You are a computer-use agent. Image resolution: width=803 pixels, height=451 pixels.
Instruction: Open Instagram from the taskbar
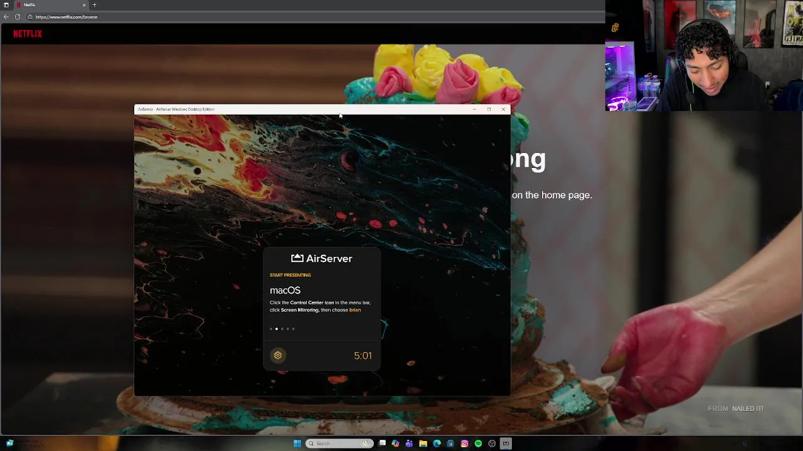464,443
